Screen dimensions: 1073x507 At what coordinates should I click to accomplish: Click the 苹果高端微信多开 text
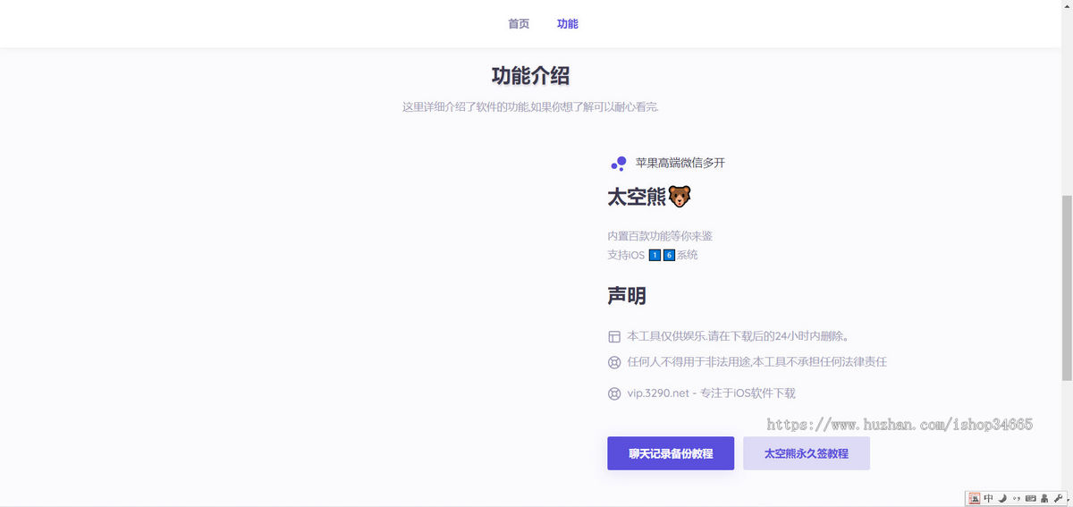680,163
